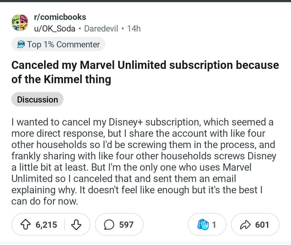Tap the Top 1% Commenter label
This screenshot has width=291, height=245.
[63, 44]
